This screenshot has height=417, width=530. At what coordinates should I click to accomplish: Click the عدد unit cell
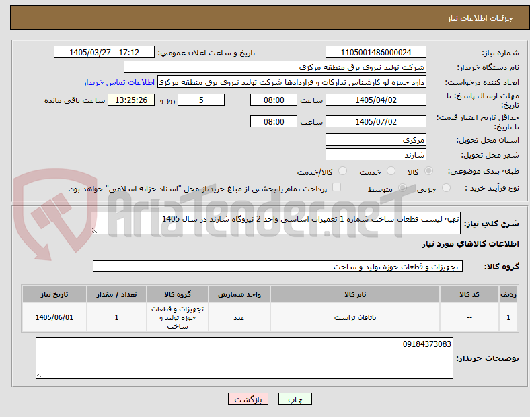(239, 317)
